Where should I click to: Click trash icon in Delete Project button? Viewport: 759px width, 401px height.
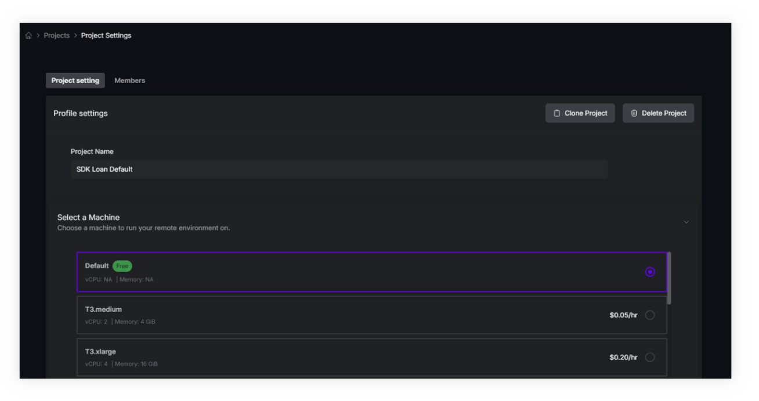(x=634, y=113)
